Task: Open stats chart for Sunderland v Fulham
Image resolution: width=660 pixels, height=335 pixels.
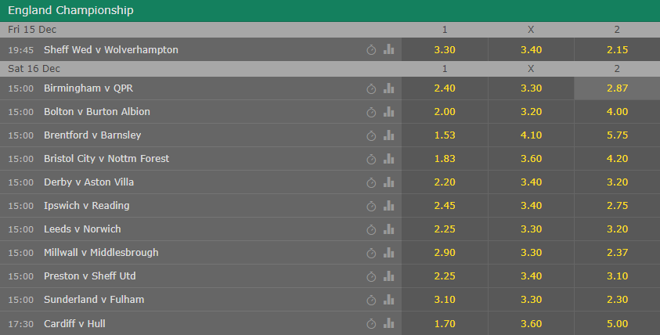Action: pos(388,299)
